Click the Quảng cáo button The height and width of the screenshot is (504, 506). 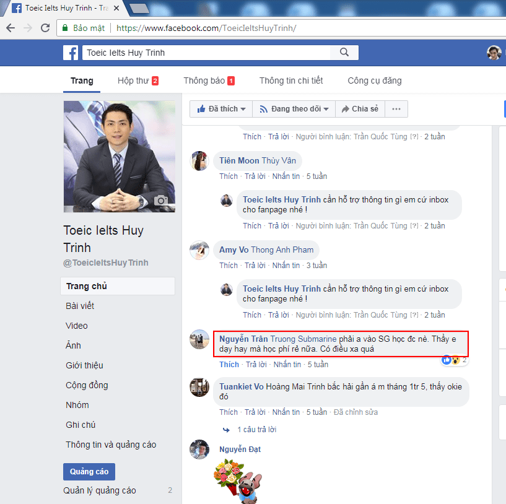coord(89,472)
